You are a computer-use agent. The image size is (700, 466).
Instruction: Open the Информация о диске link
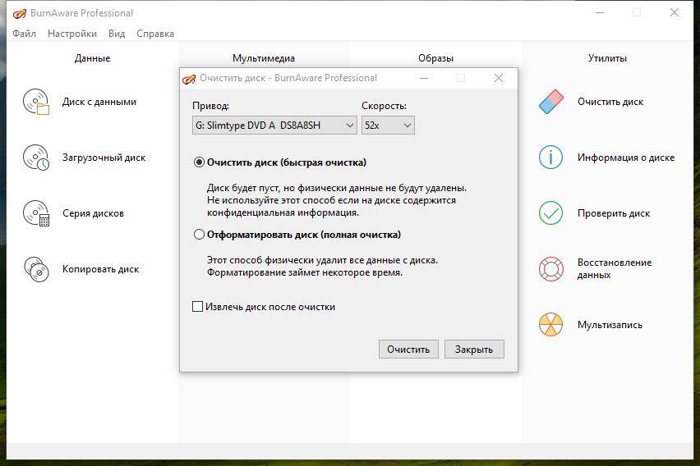pos(626,158)
